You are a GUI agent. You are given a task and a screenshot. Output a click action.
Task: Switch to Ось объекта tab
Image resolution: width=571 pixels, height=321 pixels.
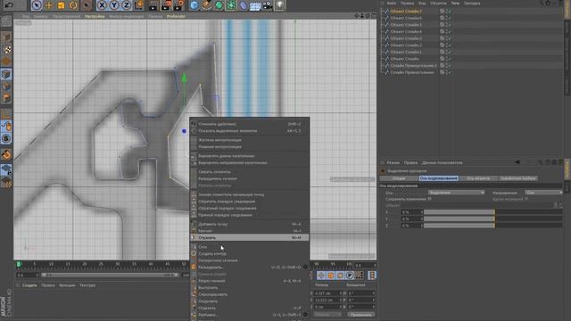pos(478,178)
